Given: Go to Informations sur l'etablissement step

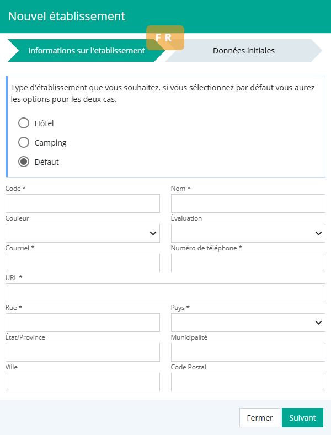Looking at the screenshot, I should pos(86,51).
